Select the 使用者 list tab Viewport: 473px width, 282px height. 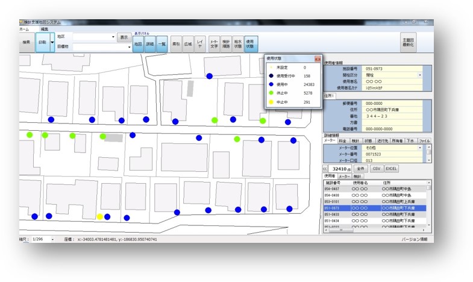pos(330,176)
